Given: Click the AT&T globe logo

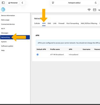Looking at the screenshot, I should tap(3, 9).
